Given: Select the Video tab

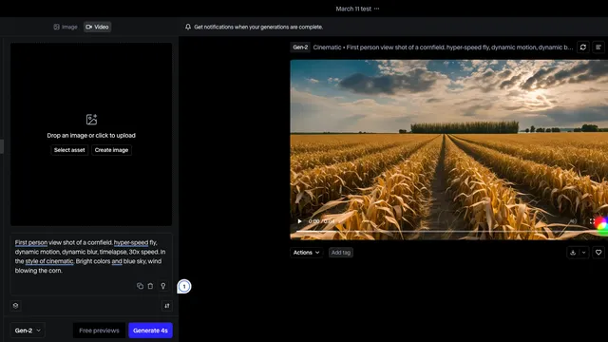Looking at the screenshot, I should point(97,27).
